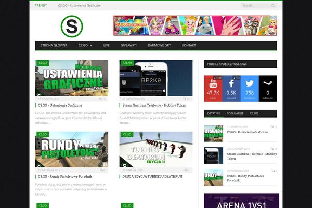Screen dimensions: 312x208
Task: Open the trending CS:GO - Ustawienia Graficzne link
Action: coord(80,5)
